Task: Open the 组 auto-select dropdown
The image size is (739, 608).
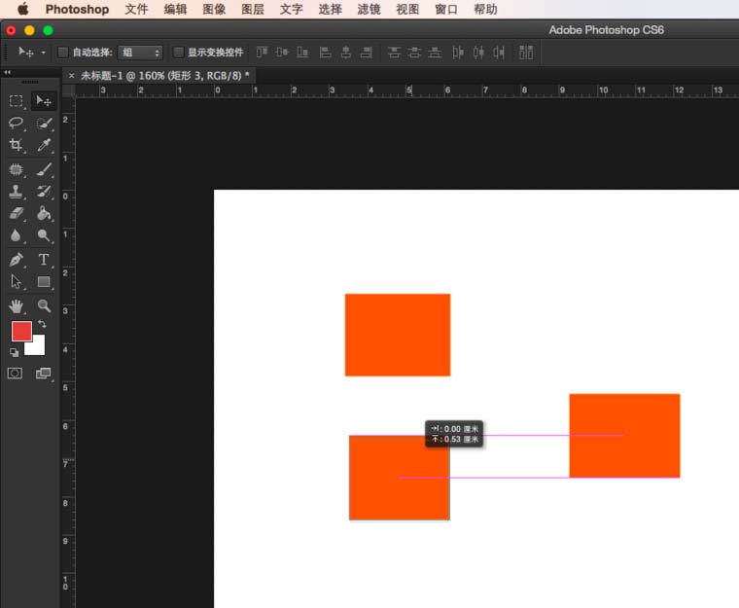Action: (140, 53)
